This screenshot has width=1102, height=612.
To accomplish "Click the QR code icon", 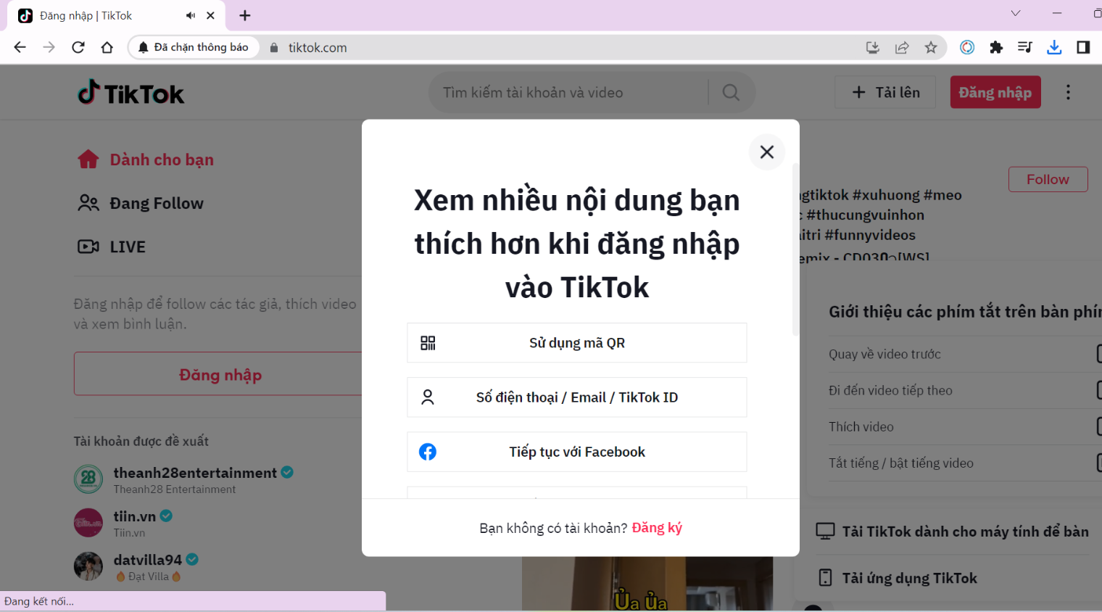I will point(428,343).
